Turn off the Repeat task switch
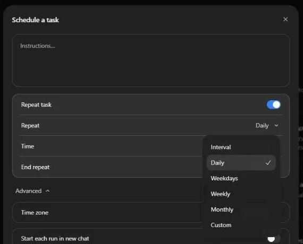The height and width of the screenshot is (244, 303). (273, 104)
